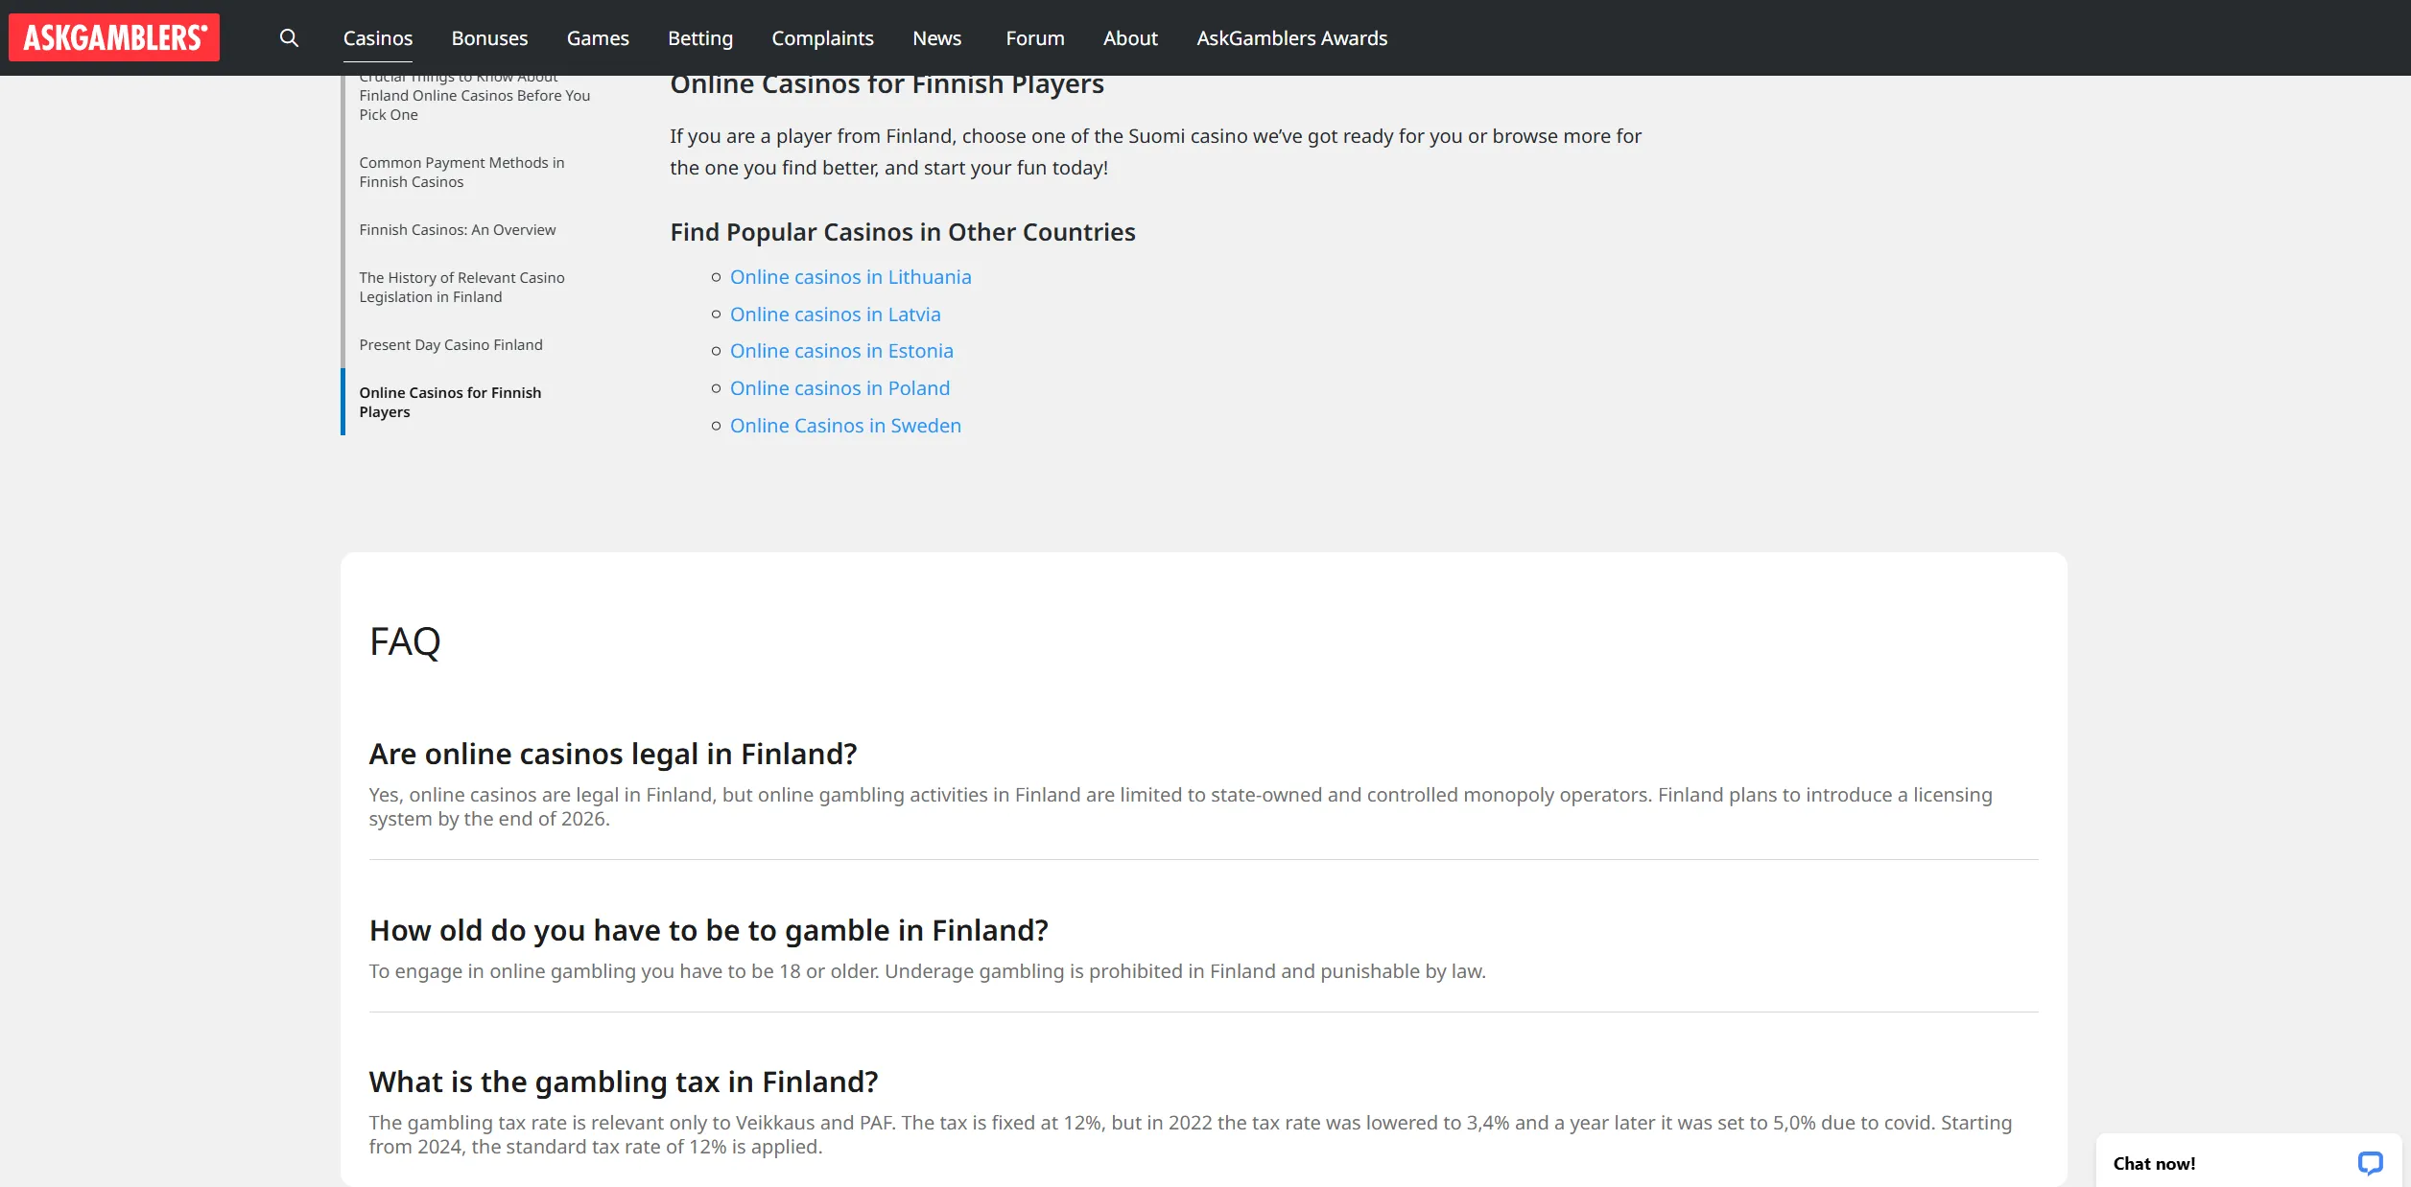Viewport: 2411px width, 1187px height.
Task: Open the Games menu
Action: pos(598,38)
